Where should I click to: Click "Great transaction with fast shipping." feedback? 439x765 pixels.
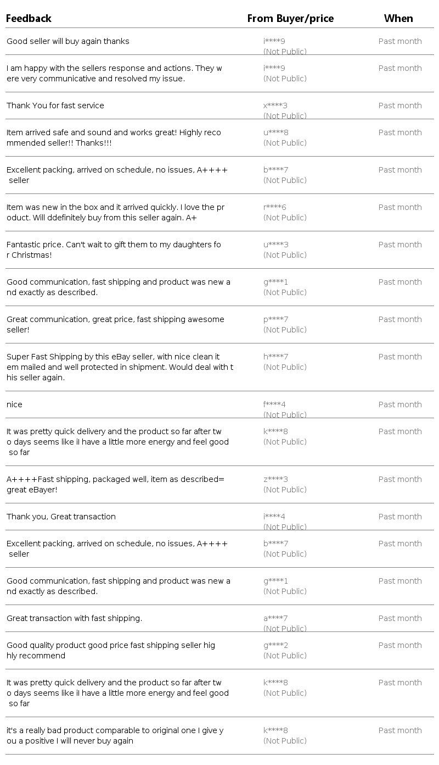click(74, 618)
